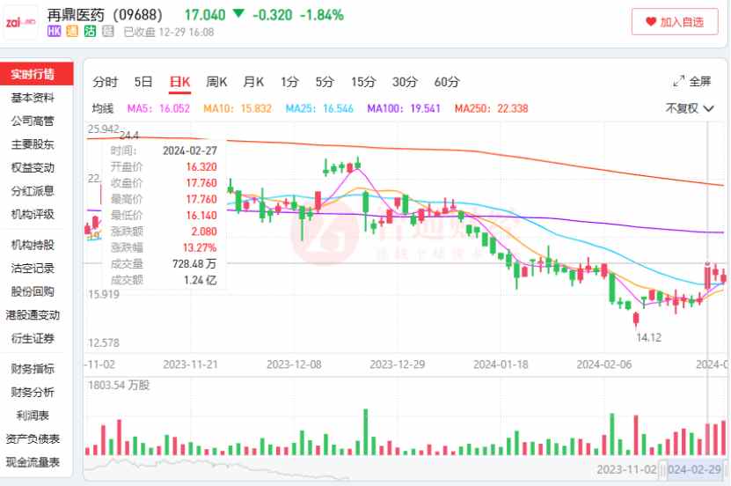Screen dimensions: 731x486
Task: Click the green price-down triangle indicator
Action: tap(238, 15)
